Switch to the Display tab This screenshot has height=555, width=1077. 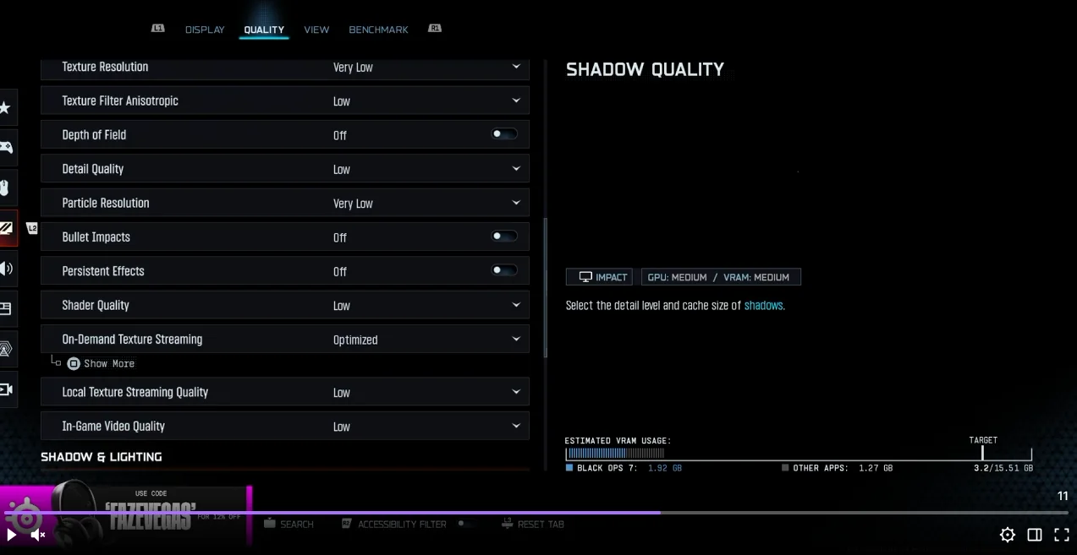point(205,30)
